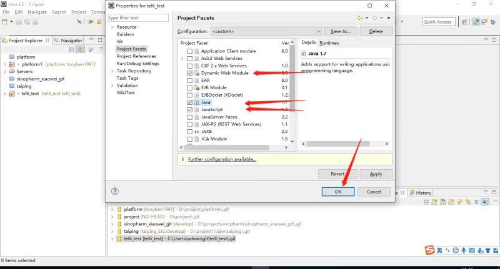The height and width of the screenshot is (269, 500).
Task: Open the File menu
Action: (6, 12)
